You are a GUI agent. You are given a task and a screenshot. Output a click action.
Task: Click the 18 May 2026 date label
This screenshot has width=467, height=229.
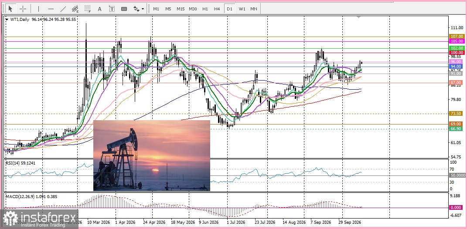(184, 222)
